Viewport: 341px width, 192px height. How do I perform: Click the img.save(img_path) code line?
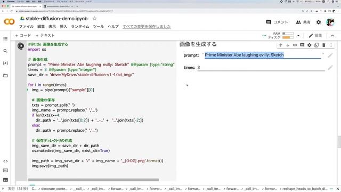(x=50, y=166)
